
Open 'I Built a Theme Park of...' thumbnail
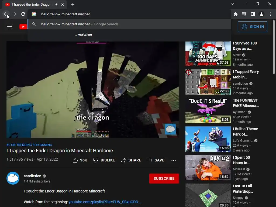[x=208, y=139]
